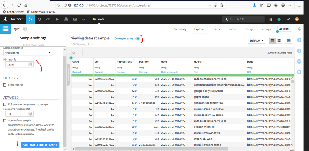
Task: Click the Search DSS field
Action: [244, 19]
